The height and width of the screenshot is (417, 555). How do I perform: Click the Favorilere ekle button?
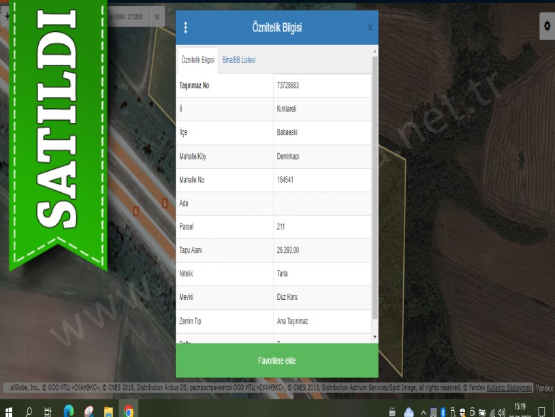[x=276, y=360]
